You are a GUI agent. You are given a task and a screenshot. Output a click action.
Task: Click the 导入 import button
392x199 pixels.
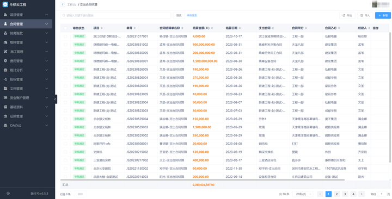pyautogui.click(x=365, y=15)
